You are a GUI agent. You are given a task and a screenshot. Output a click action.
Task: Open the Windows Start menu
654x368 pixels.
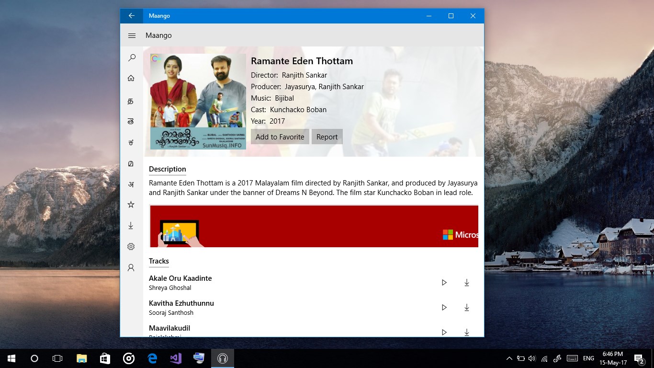(x=11, y=358)
